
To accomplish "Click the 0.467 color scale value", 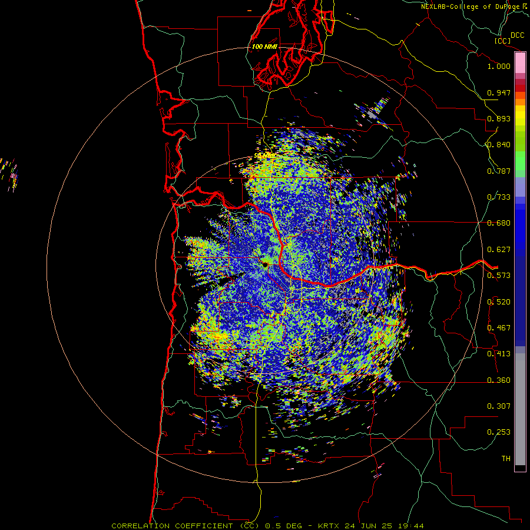I will 499,328.
